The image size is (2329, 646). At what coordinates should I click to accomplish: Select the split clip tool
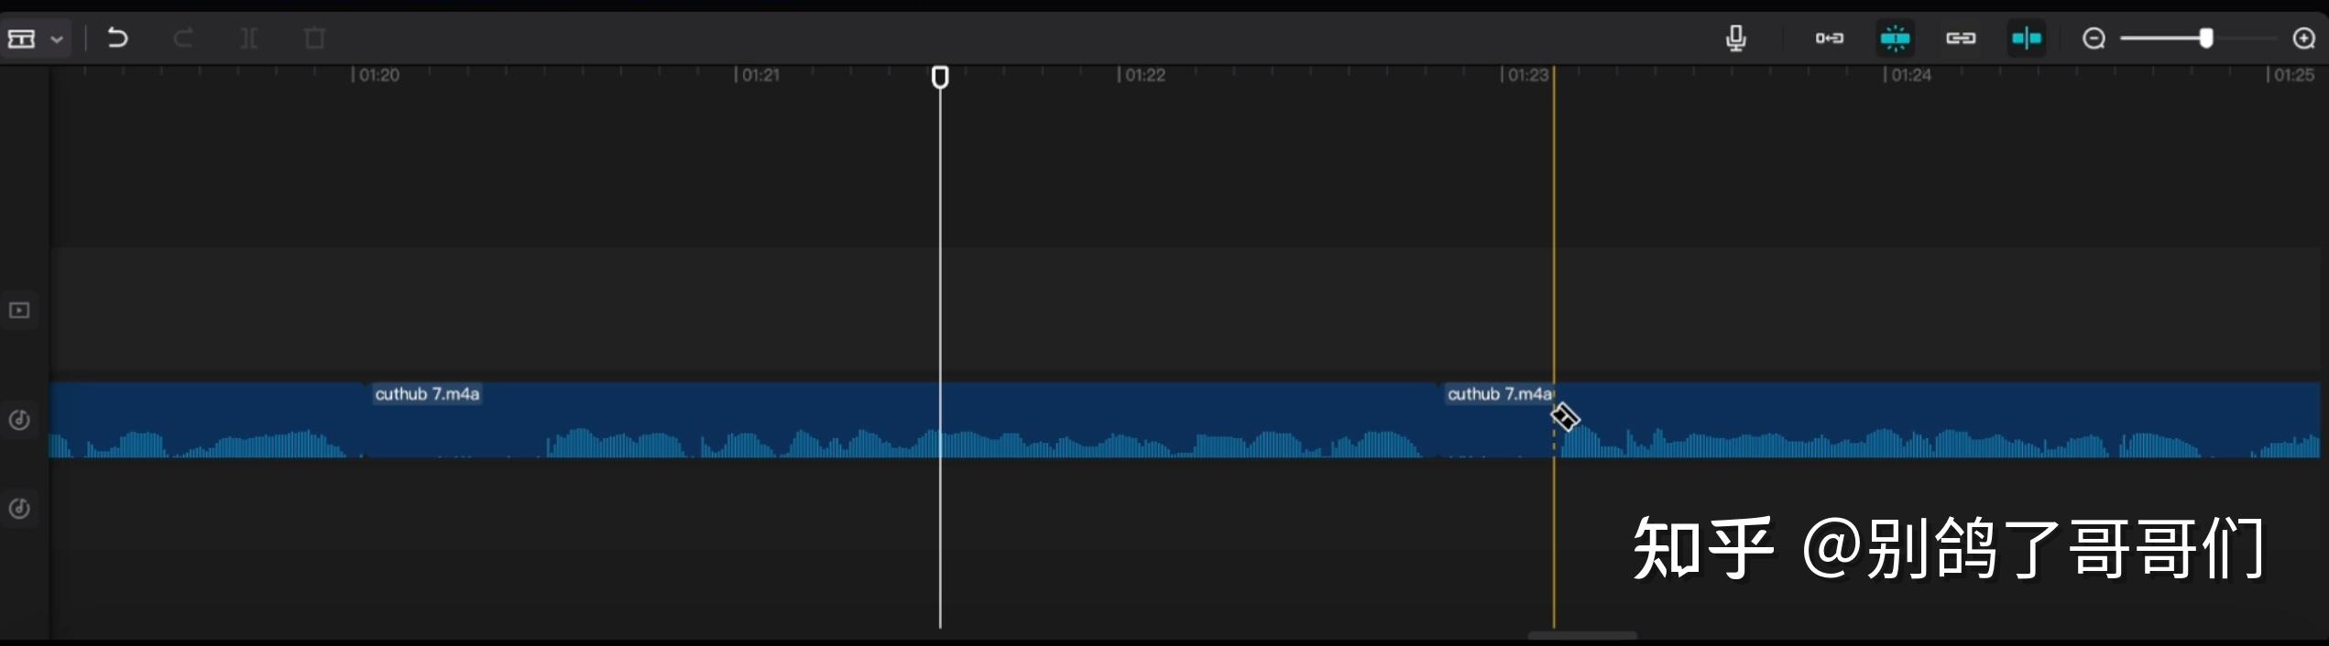pos(248,38)
